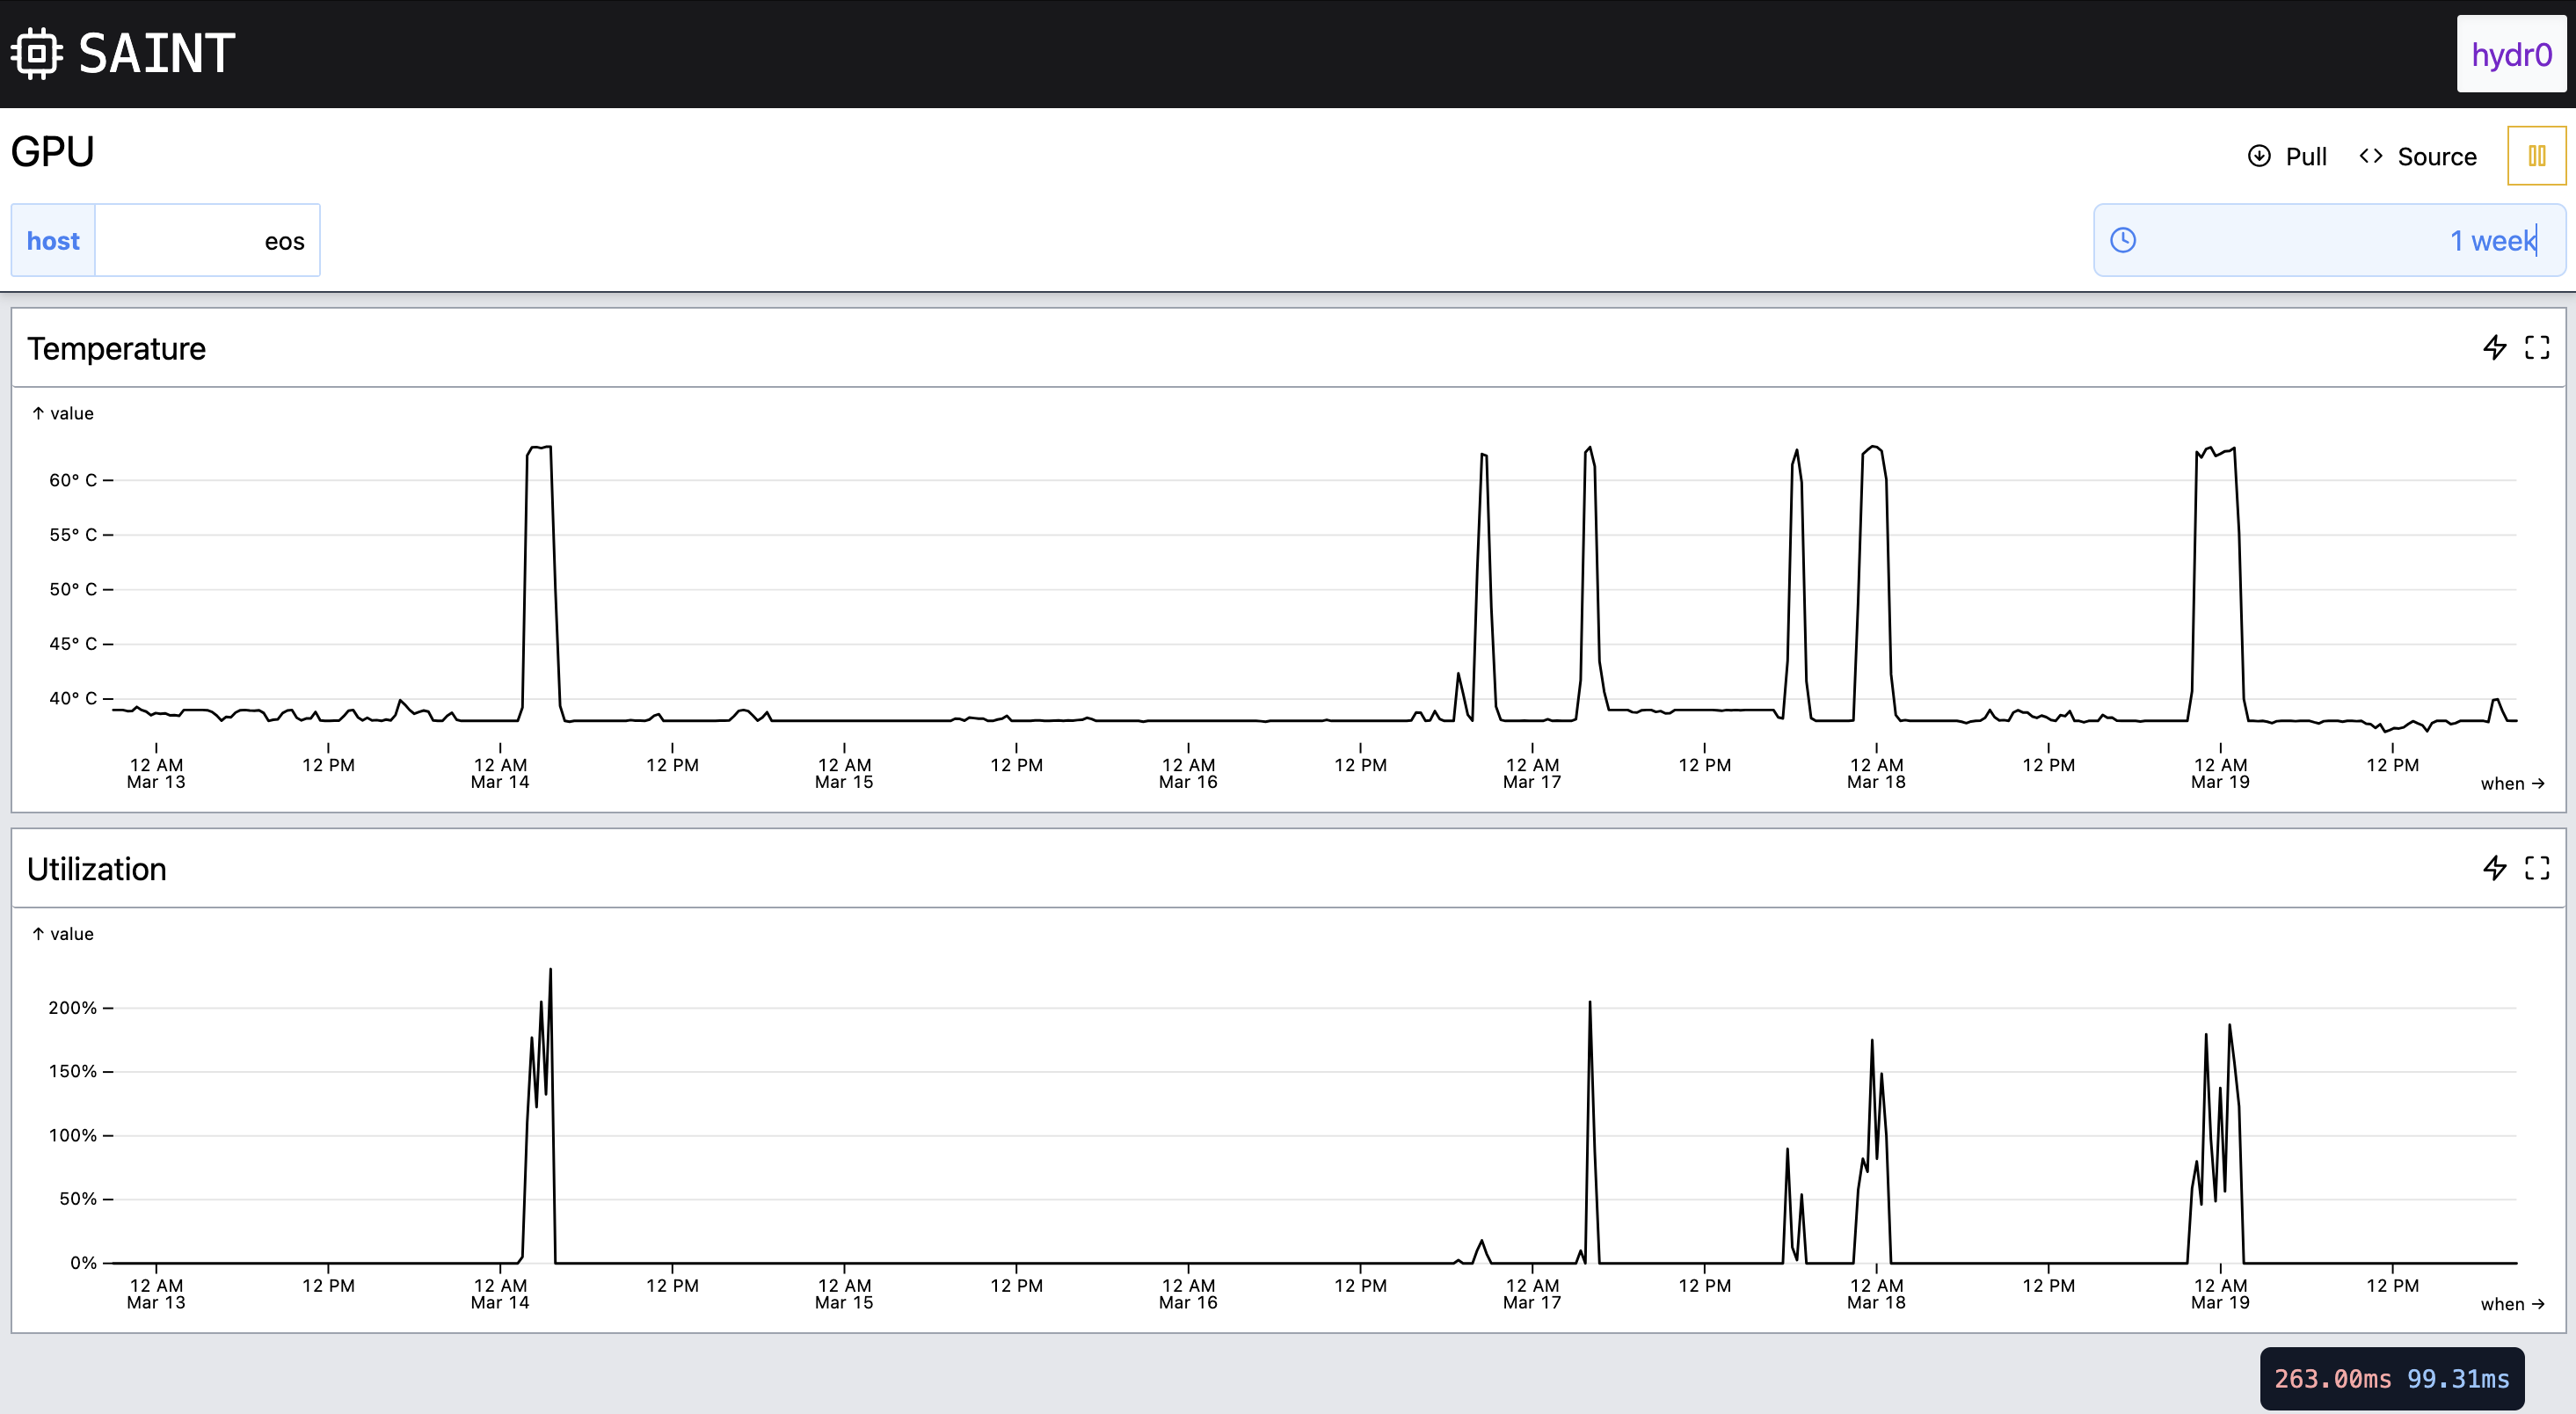This screenshot has width=2576, height=1414.
Task: Expand the Temperature chart to fullscreen
Action: click(2537, 347)
